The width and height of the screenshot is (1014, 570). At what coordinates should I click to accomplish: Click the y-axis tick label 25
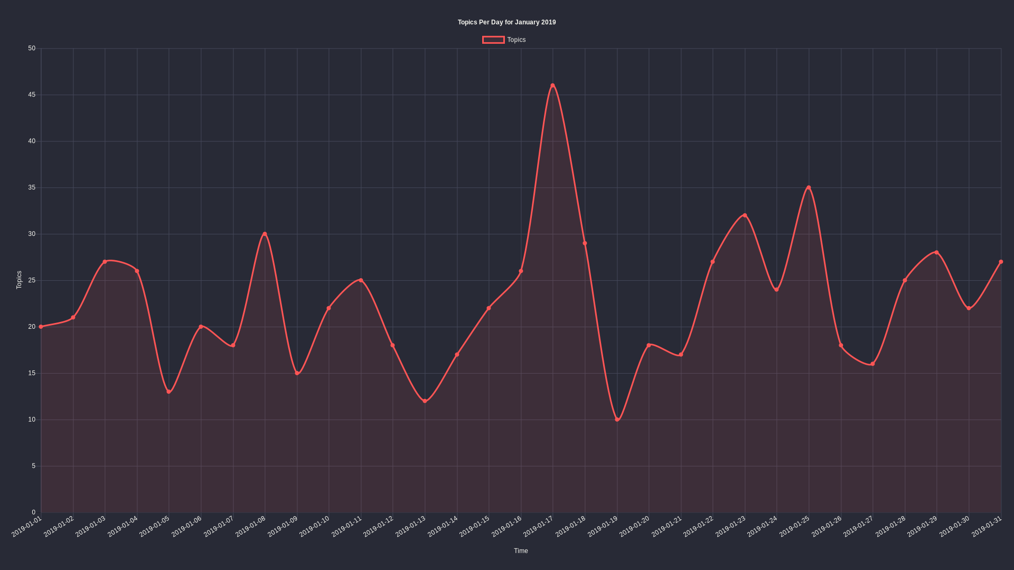tap(32, 280)
